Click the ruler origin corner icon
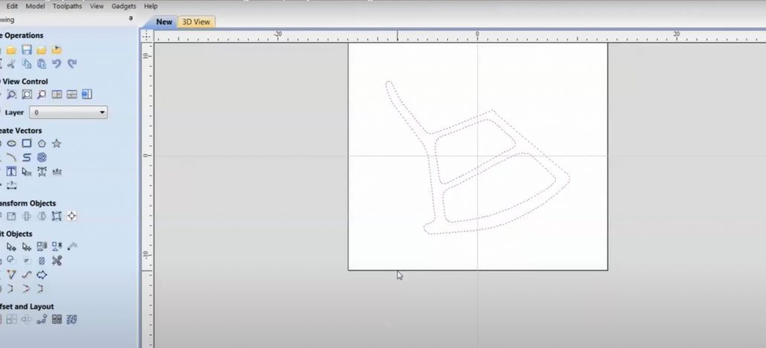 (x=146, y=36)
